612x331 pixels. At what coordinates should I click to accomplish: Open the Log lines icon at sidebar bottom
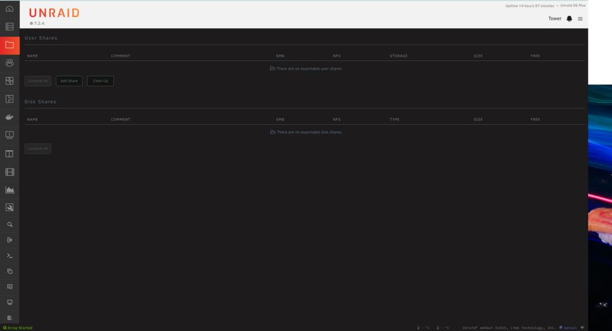10,318
